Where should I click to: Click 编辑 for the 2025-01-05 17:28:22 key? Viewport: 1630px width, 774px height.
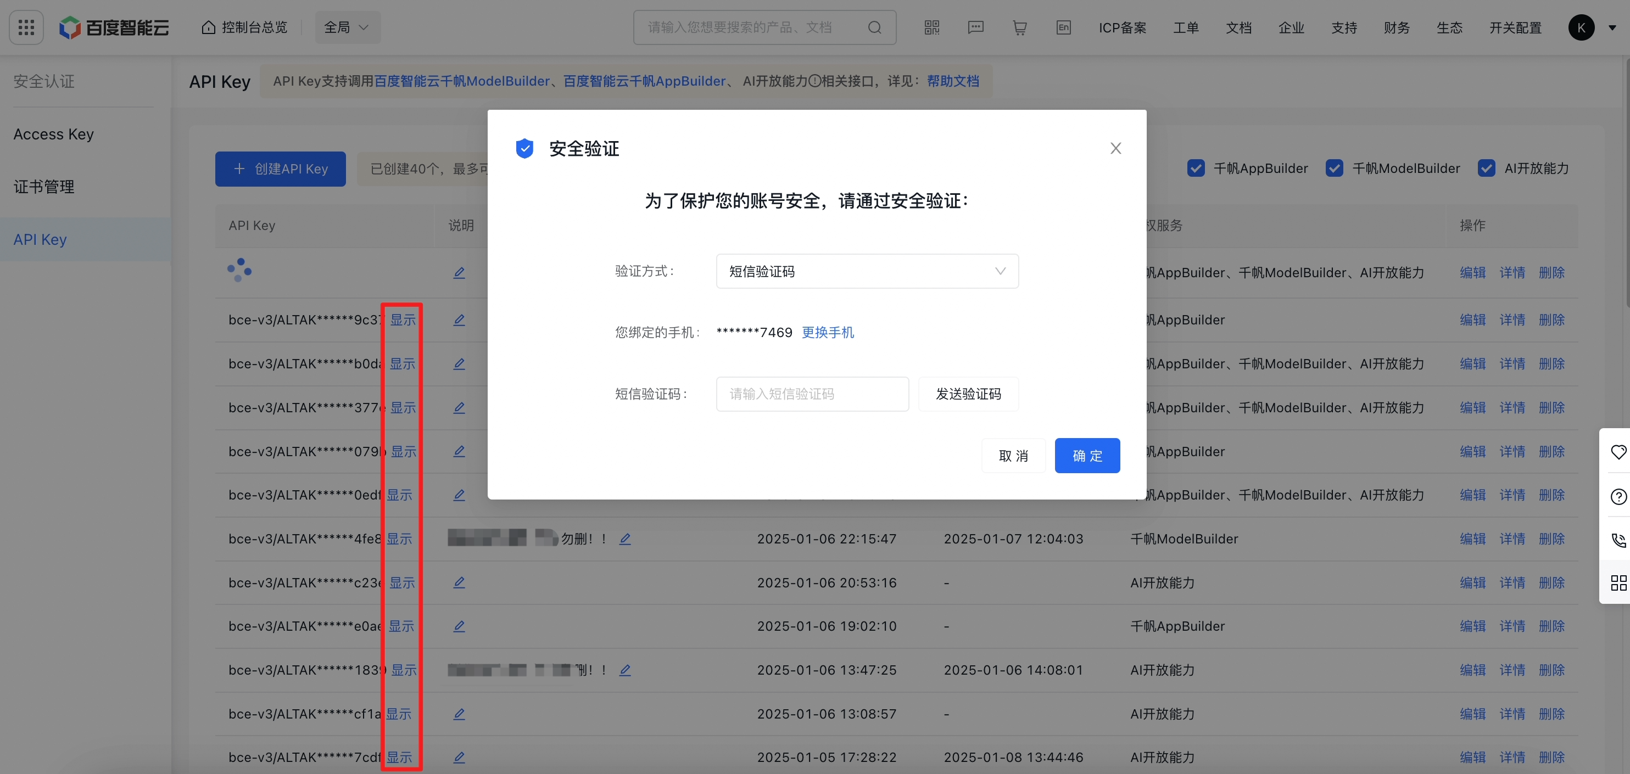[x=1472, y=758]
